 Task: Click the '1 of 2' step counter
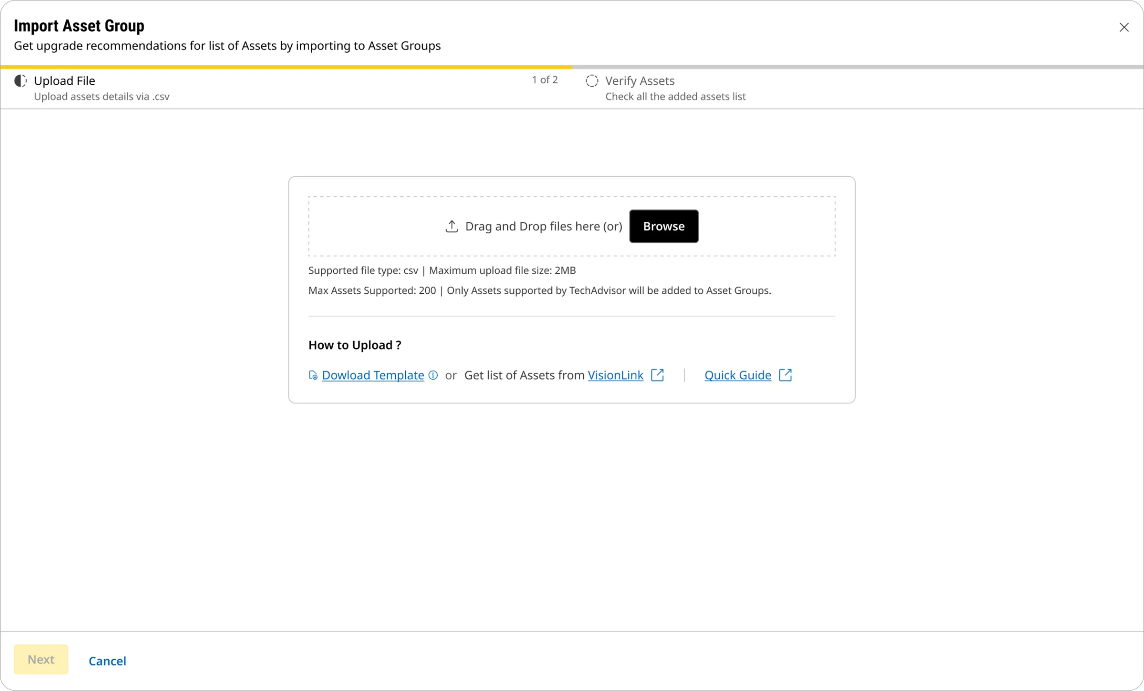point(545,80)
